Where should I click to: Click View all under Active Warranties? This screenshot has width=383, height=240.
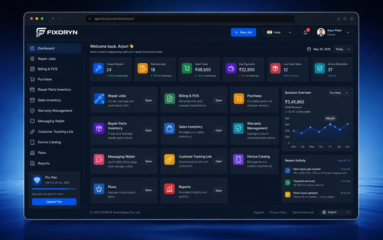(x=332, y=76)
